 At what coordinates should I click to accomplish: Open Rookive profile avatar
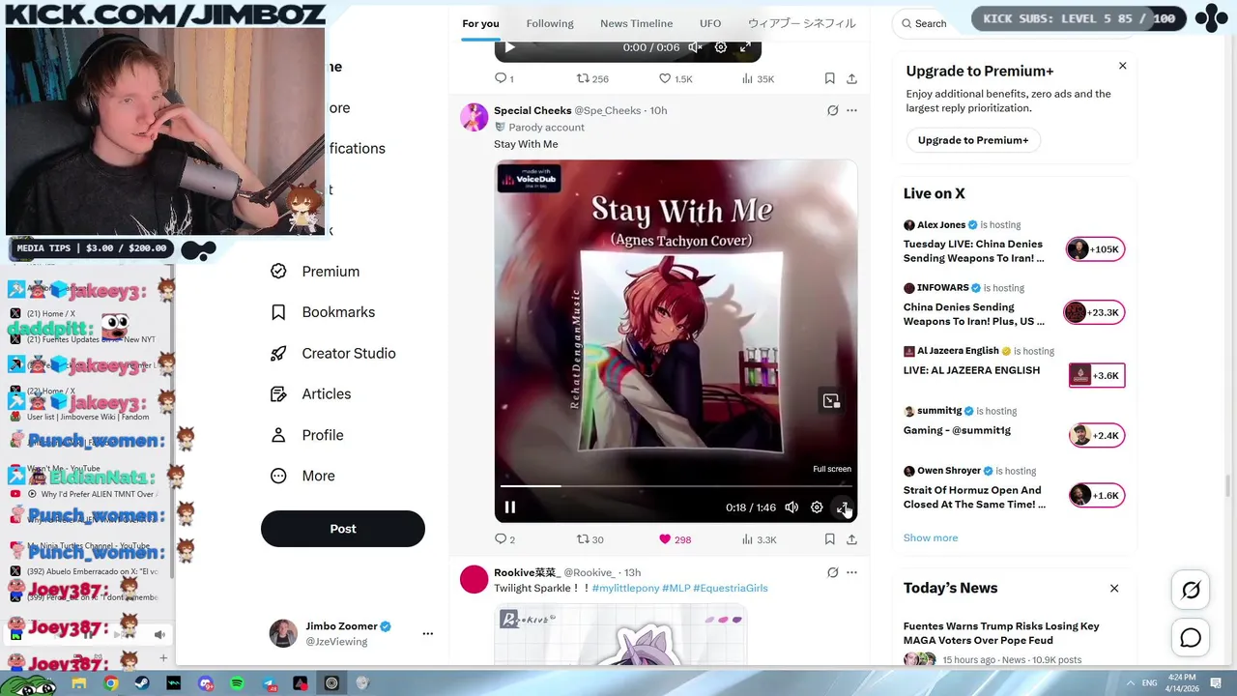(x=474, y=579)
